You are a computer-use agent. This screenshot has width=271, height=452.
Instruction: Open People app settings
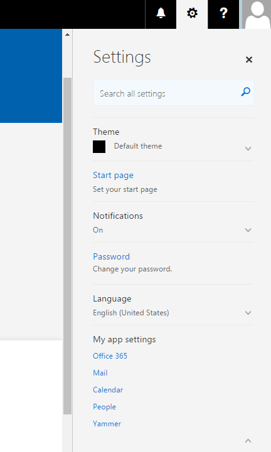point(105,407)
